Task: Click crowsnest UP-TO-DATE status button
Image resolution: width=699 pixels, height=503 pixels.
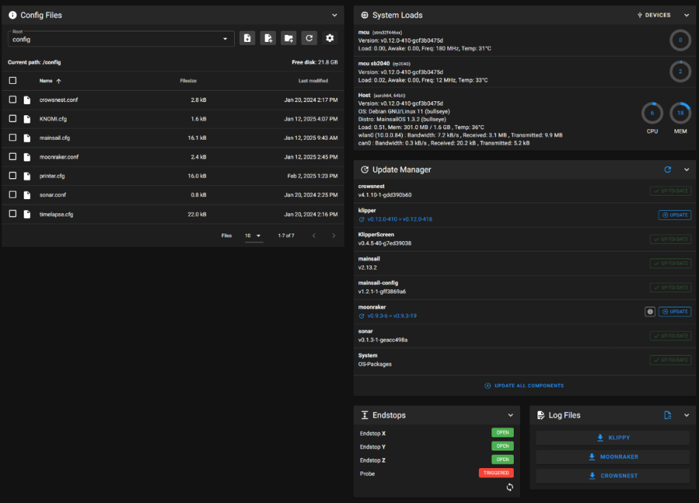Action: (670, 191)
